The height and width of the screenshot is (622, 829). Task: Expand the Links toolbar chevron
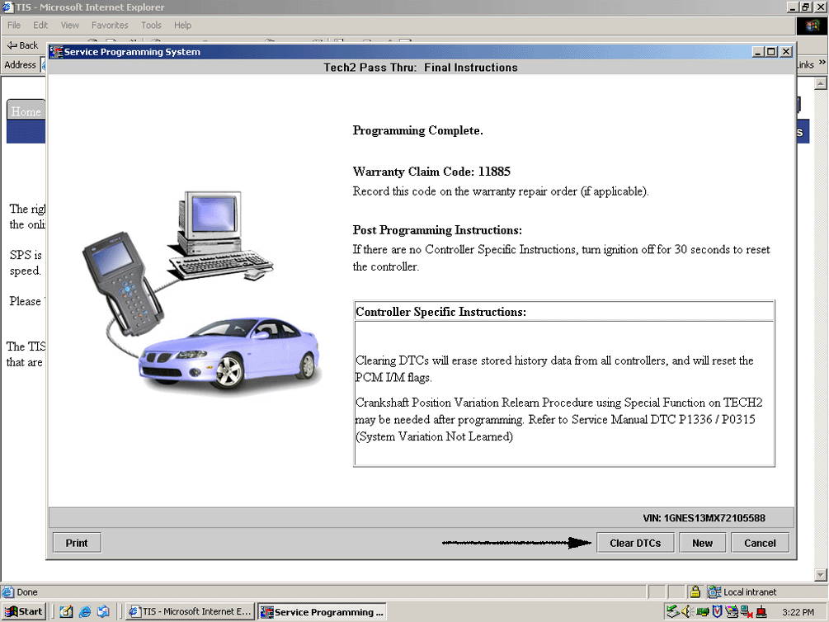[822, 64]
